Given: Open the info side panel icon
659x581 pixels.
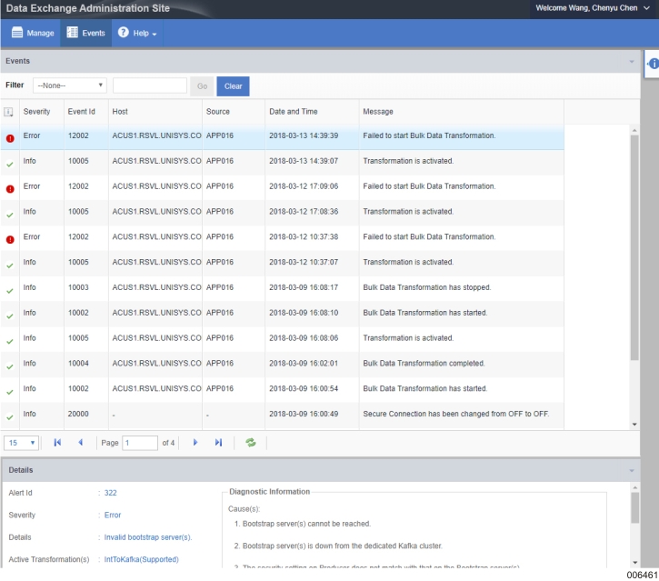Looking at the screenshot, I should [x=653, y=64].
